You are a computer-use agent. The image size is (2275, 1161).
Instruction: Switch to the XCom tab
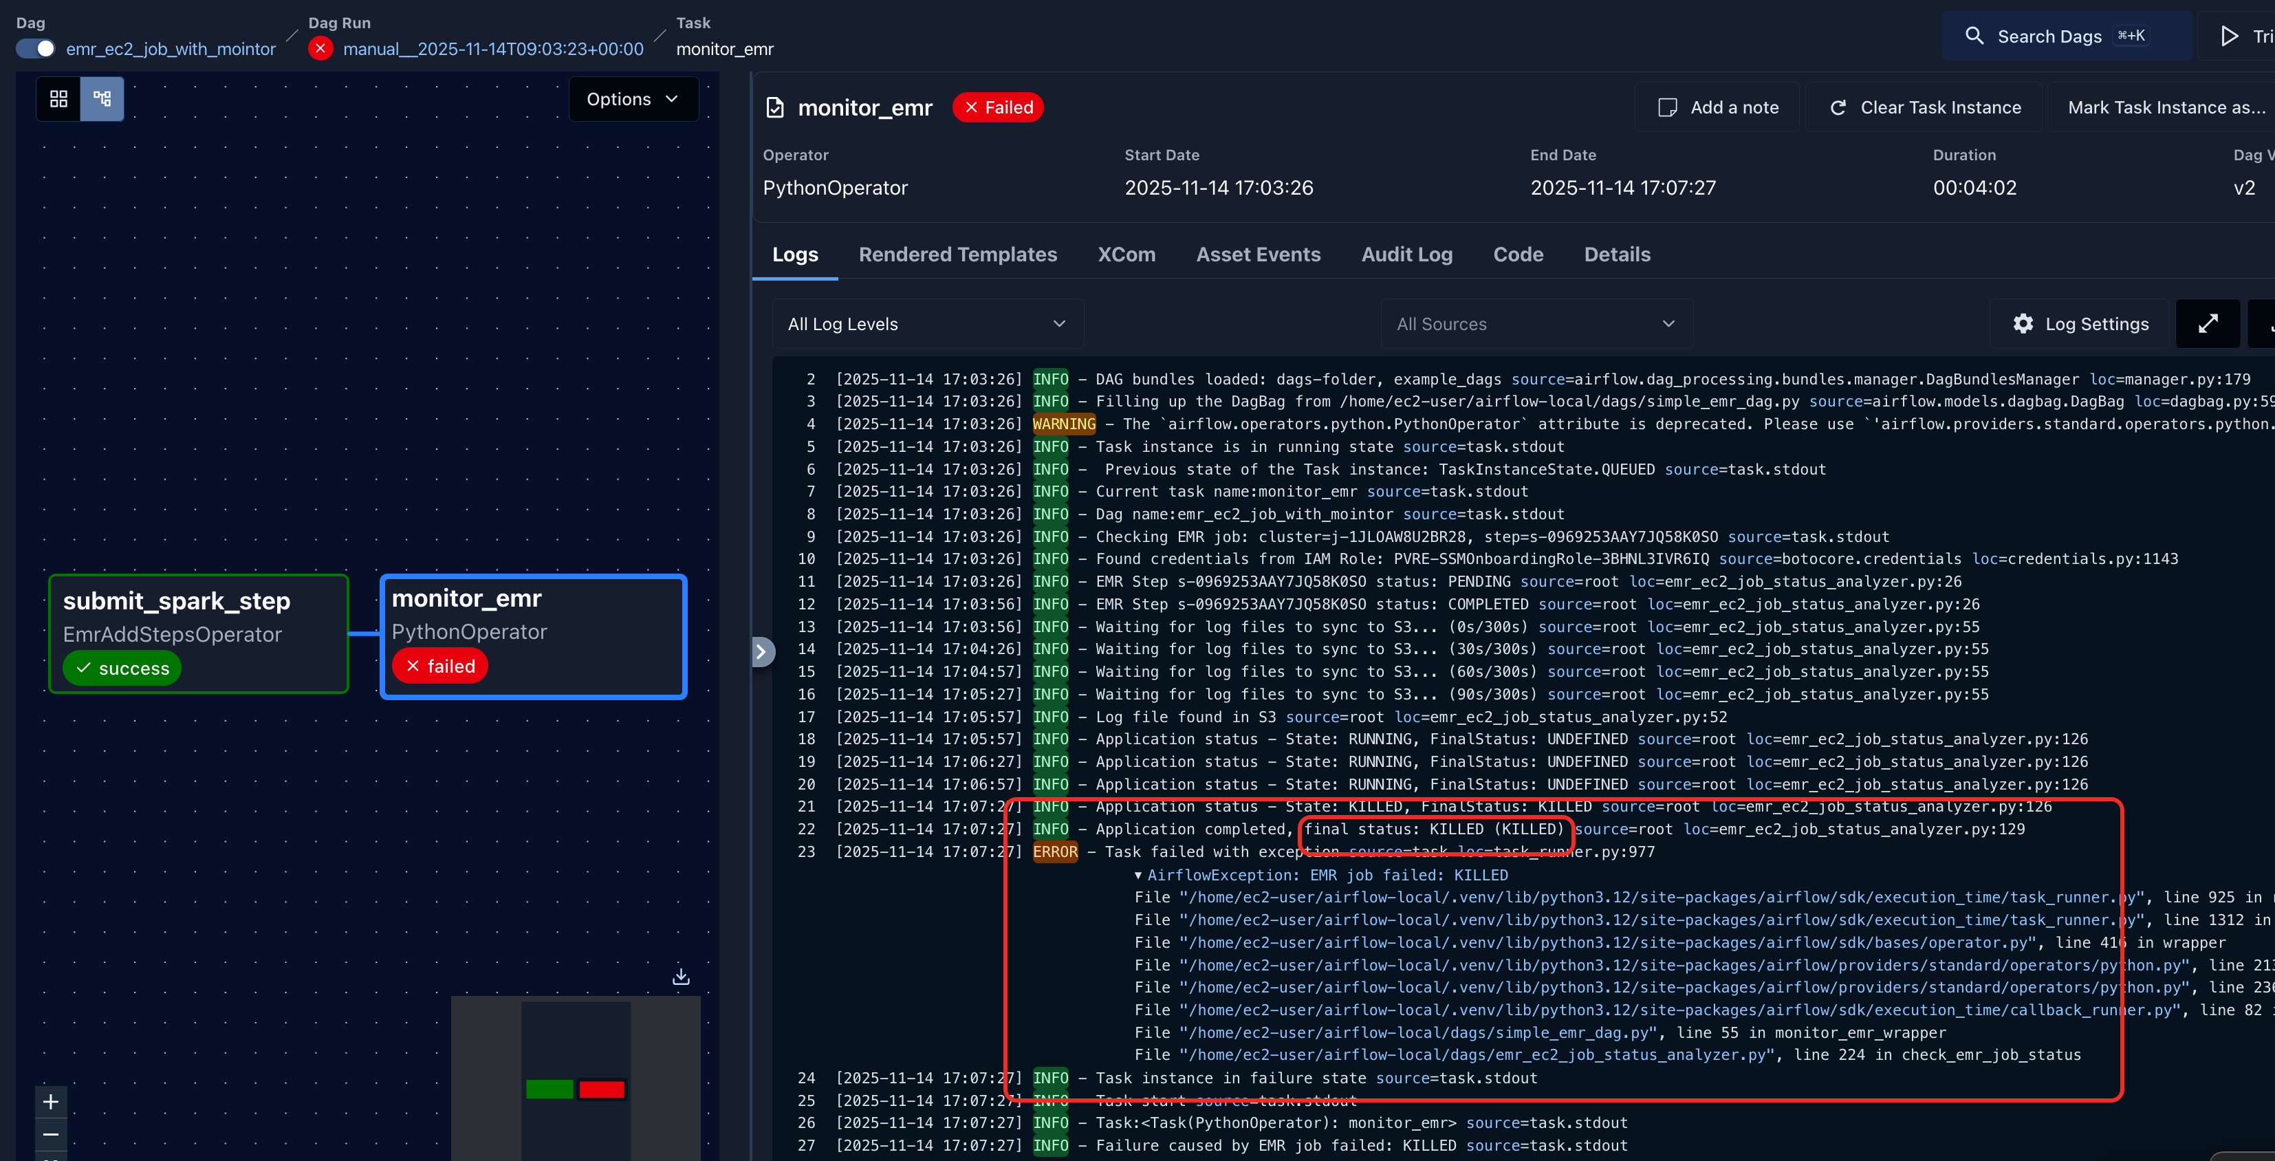click(1126, 254)
